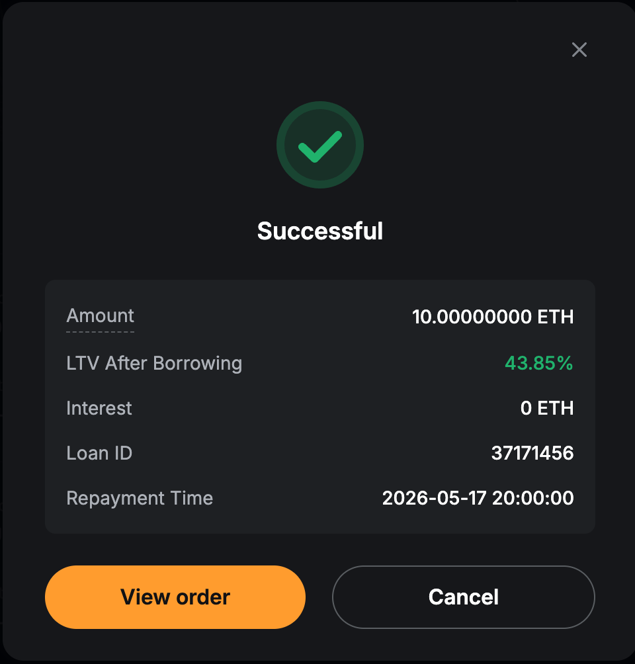Click the green checkmark success icon
Screen dimensions: 635x664
pos(320,146)
